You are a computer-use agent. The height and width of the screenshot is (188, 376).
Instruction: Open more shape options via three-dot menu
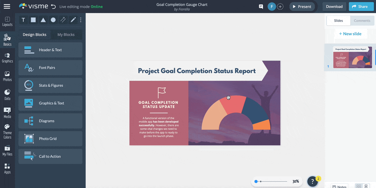tap(81, 20)
